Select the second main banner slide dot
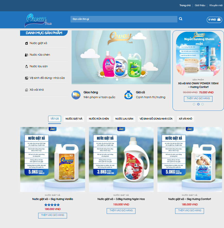Image resolution: width=224 pixels, height=228 pixels. (x=121, y=80)
